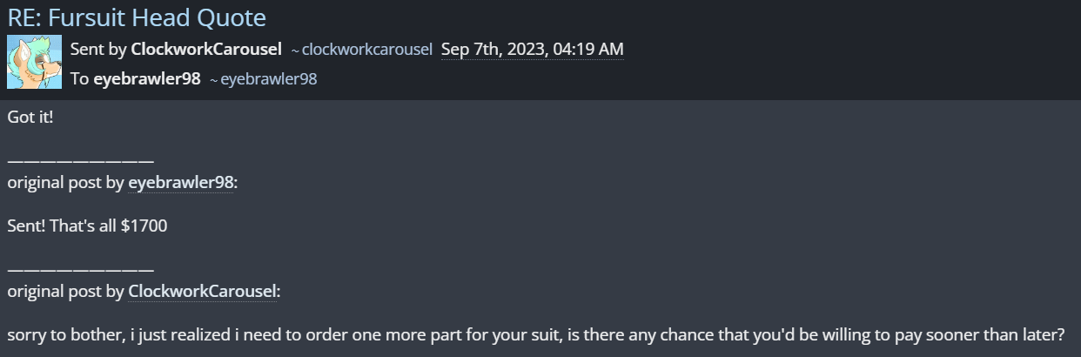Click the "Sent! That's all $1700" line
The height and width of the screenshot is (357, 1081).
point(87,226)
